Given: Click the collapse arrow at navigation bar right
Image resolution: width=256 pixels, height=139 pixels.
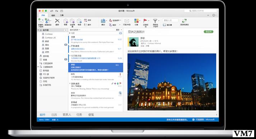Looking at the screenshot, I should pos(217,115).
